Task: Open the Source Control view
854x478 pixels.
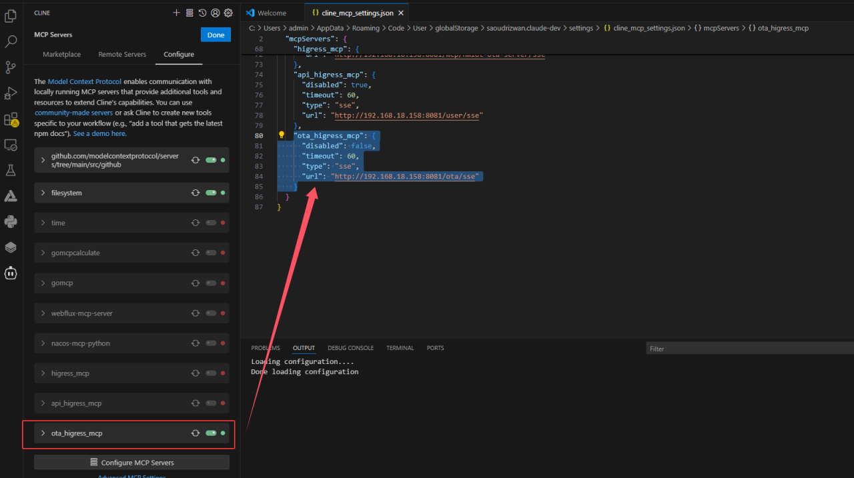Action: [11, 67]
